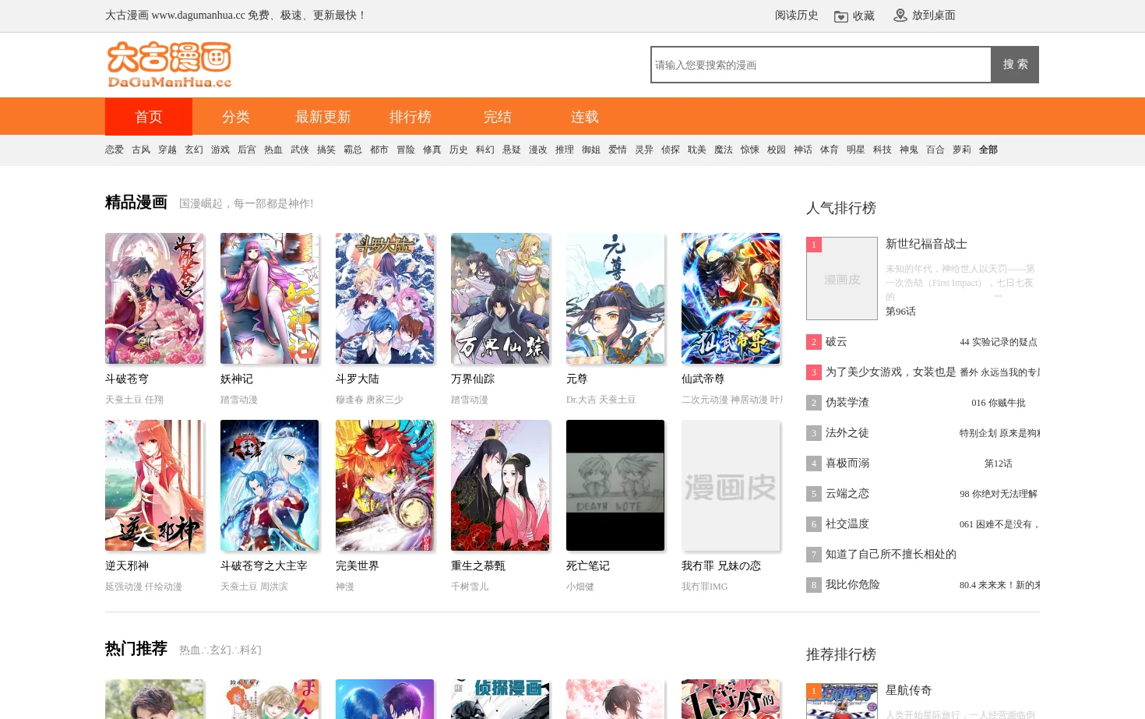The width and height of the screenshot is (1145, 719).
Task: Open chapter 44 实验记录的疑点
Action: click(999, 342)
